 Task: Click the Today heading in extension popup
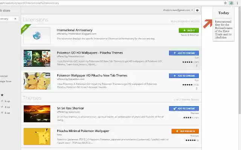[x=224, y=13]
